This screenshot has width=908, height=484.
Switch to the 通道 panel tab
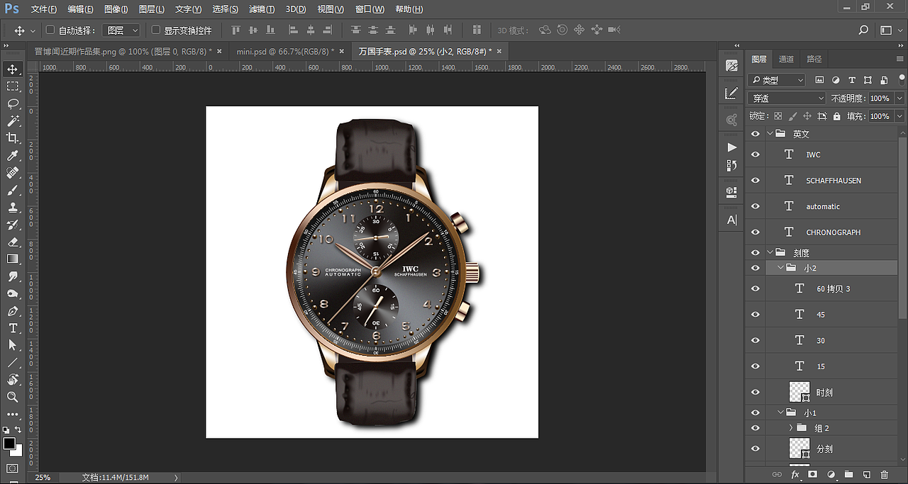(786, 60)
